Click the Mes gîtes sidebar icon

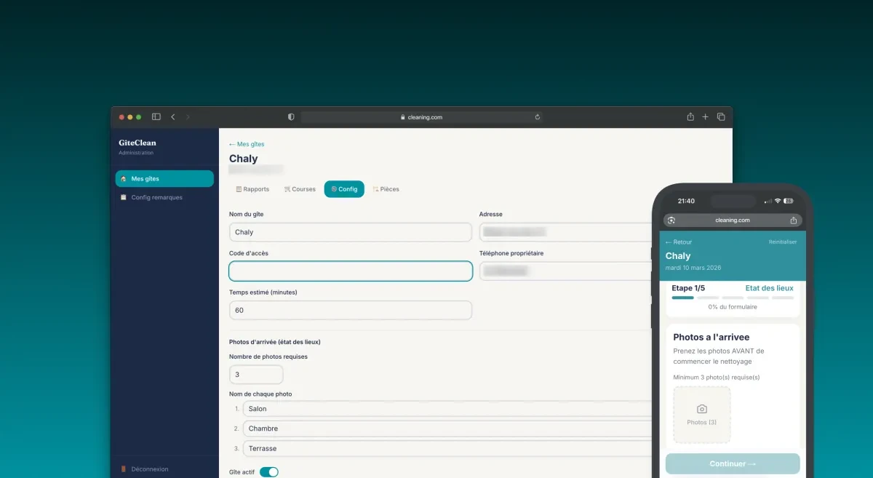click(x=124, y=178)
